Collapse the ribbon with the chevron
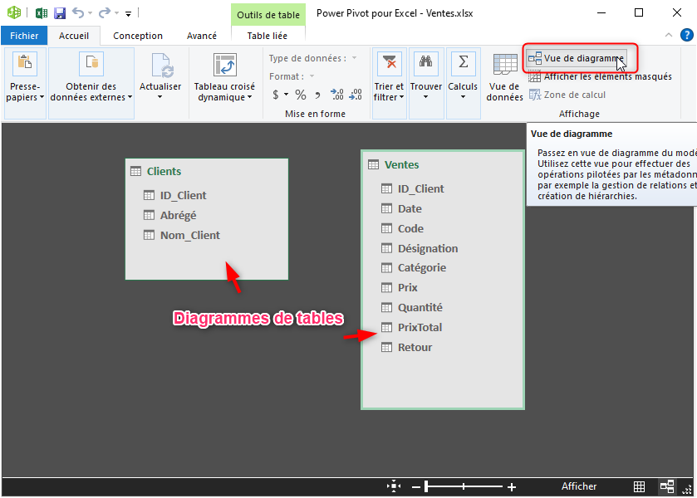Image resolution: width=697 pixels, height=498 pixels. pos(668,35)
